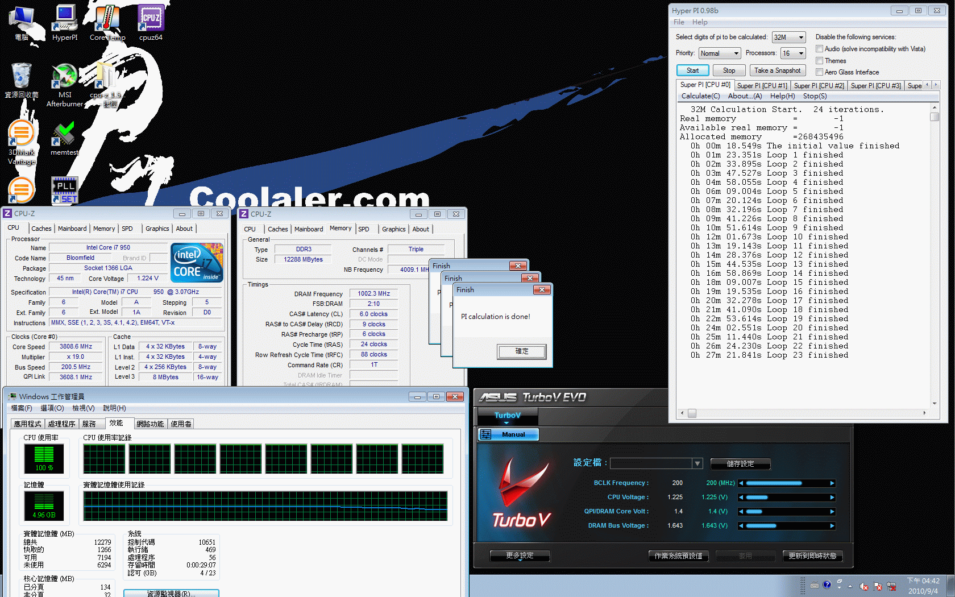Image resolution: width=955 pixels, height=597 pixels.
Task: Toggle the Aero Glass Interface checkbox
Action: [820, 72]
